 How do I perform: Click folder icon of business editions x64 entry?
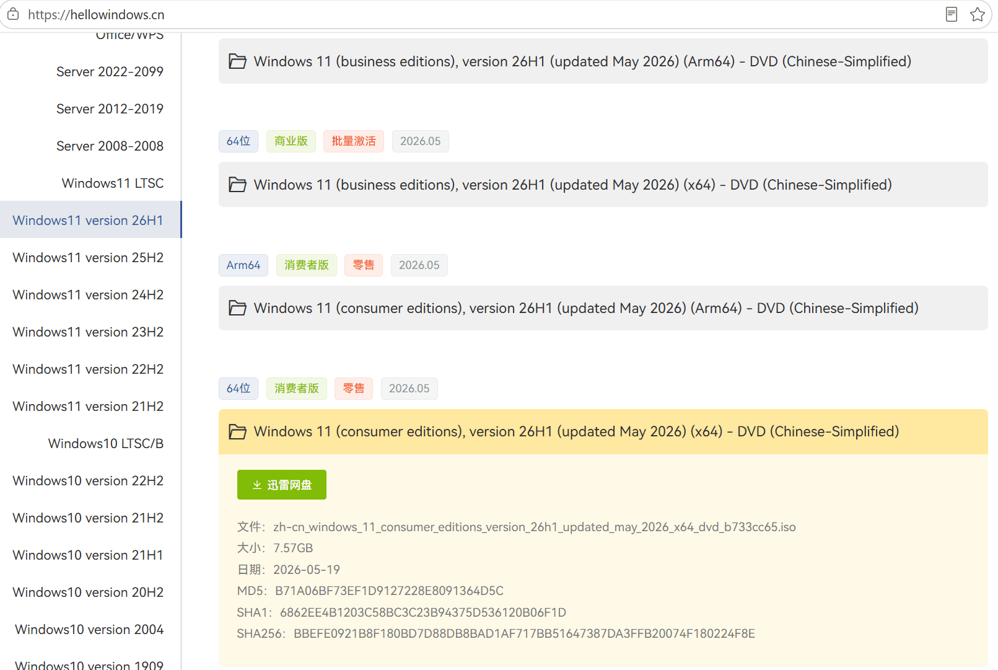[x=237, y=185]
